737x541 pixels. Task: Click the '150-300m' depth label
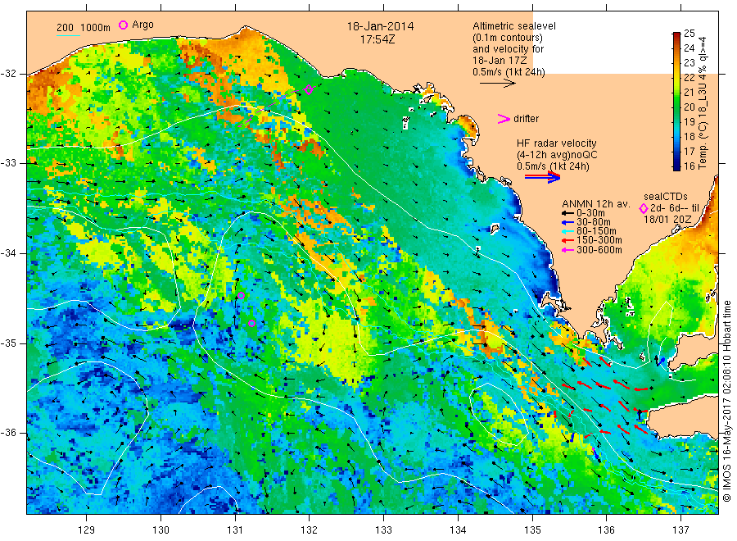pyautogui.click(x=599, y=240)
